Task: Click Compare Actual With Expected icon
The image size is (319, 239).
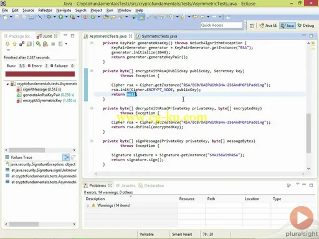Action: coord(73,157)
